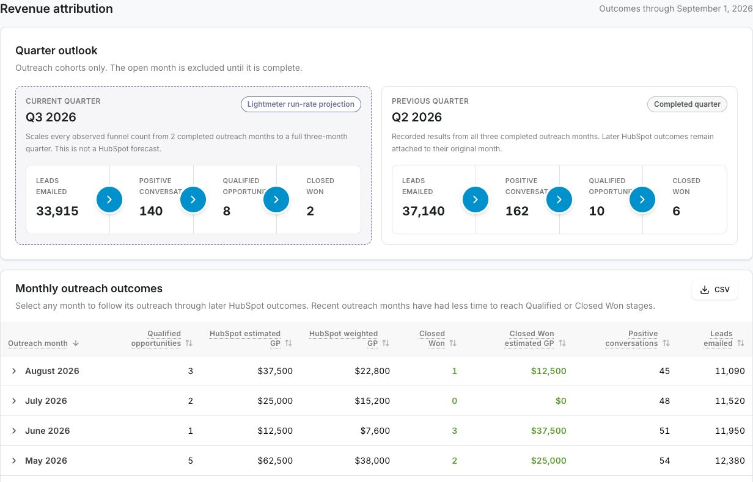Click Q2 arrow after Leads emailed 37,140
The image size is (753, 482).
pyautogui.click(x=476, y=200)
